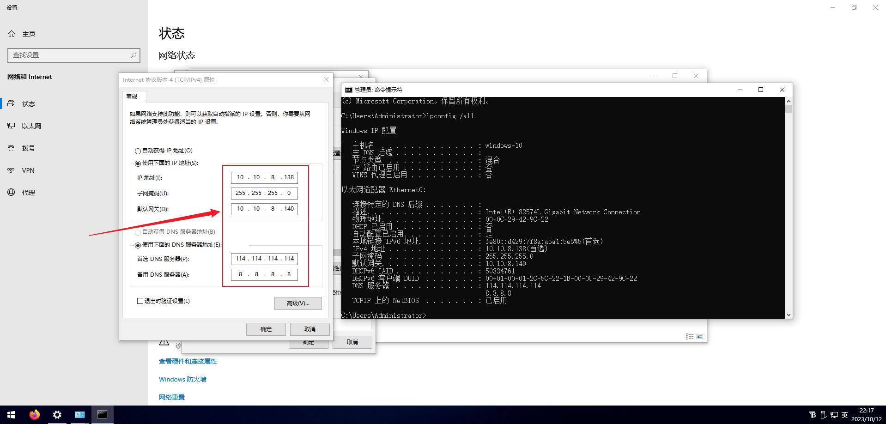Image resolution: width=886 pixels, height=424 pixels.
Task: Click 高级(V)... button
Action: click(x=298, y=303)
